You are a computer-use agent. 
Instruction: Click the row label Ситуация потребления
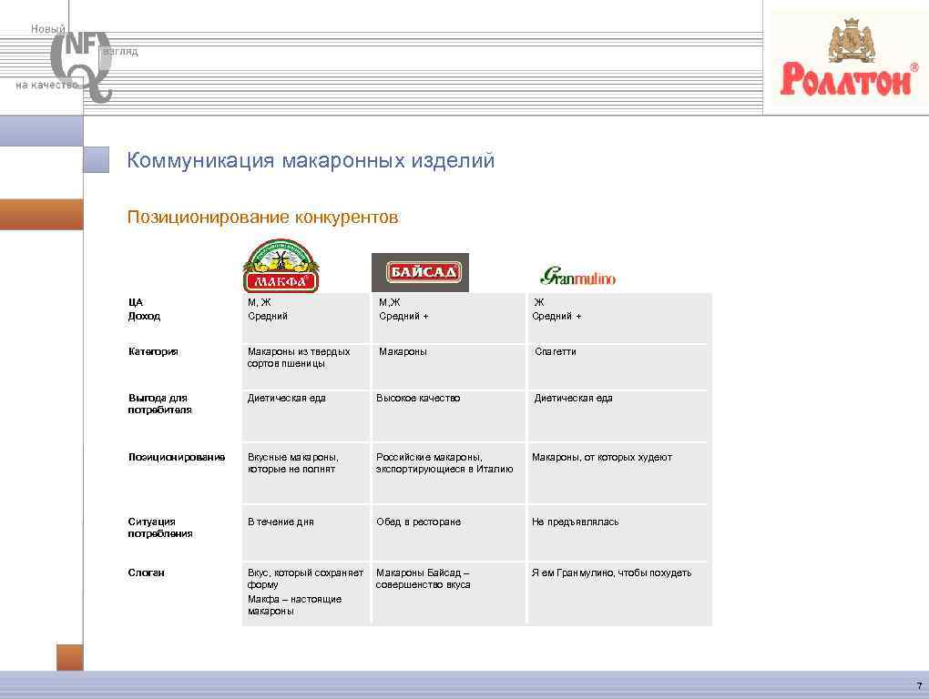coord(160,527)
